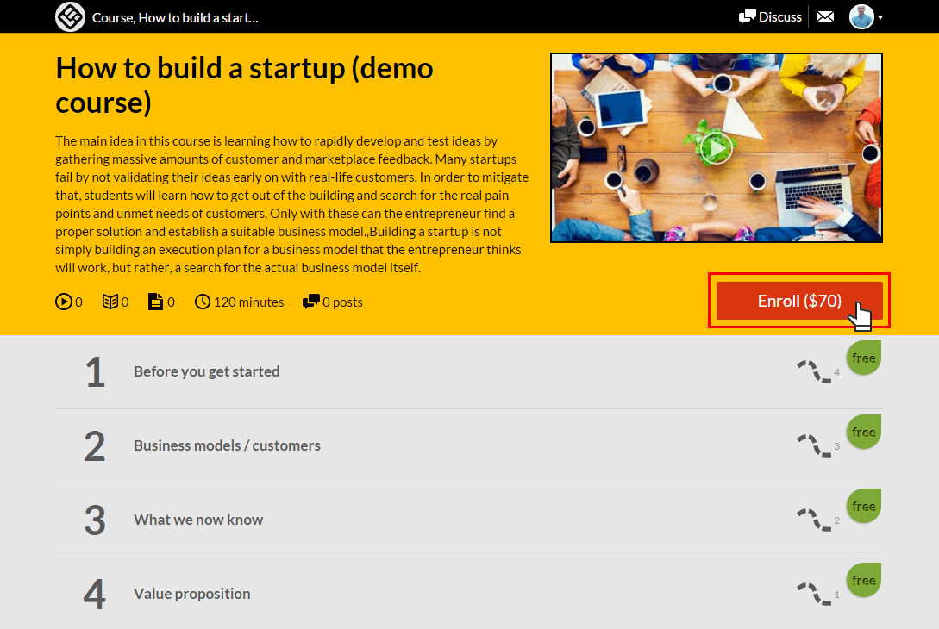Click the open book readings icon

110,302
